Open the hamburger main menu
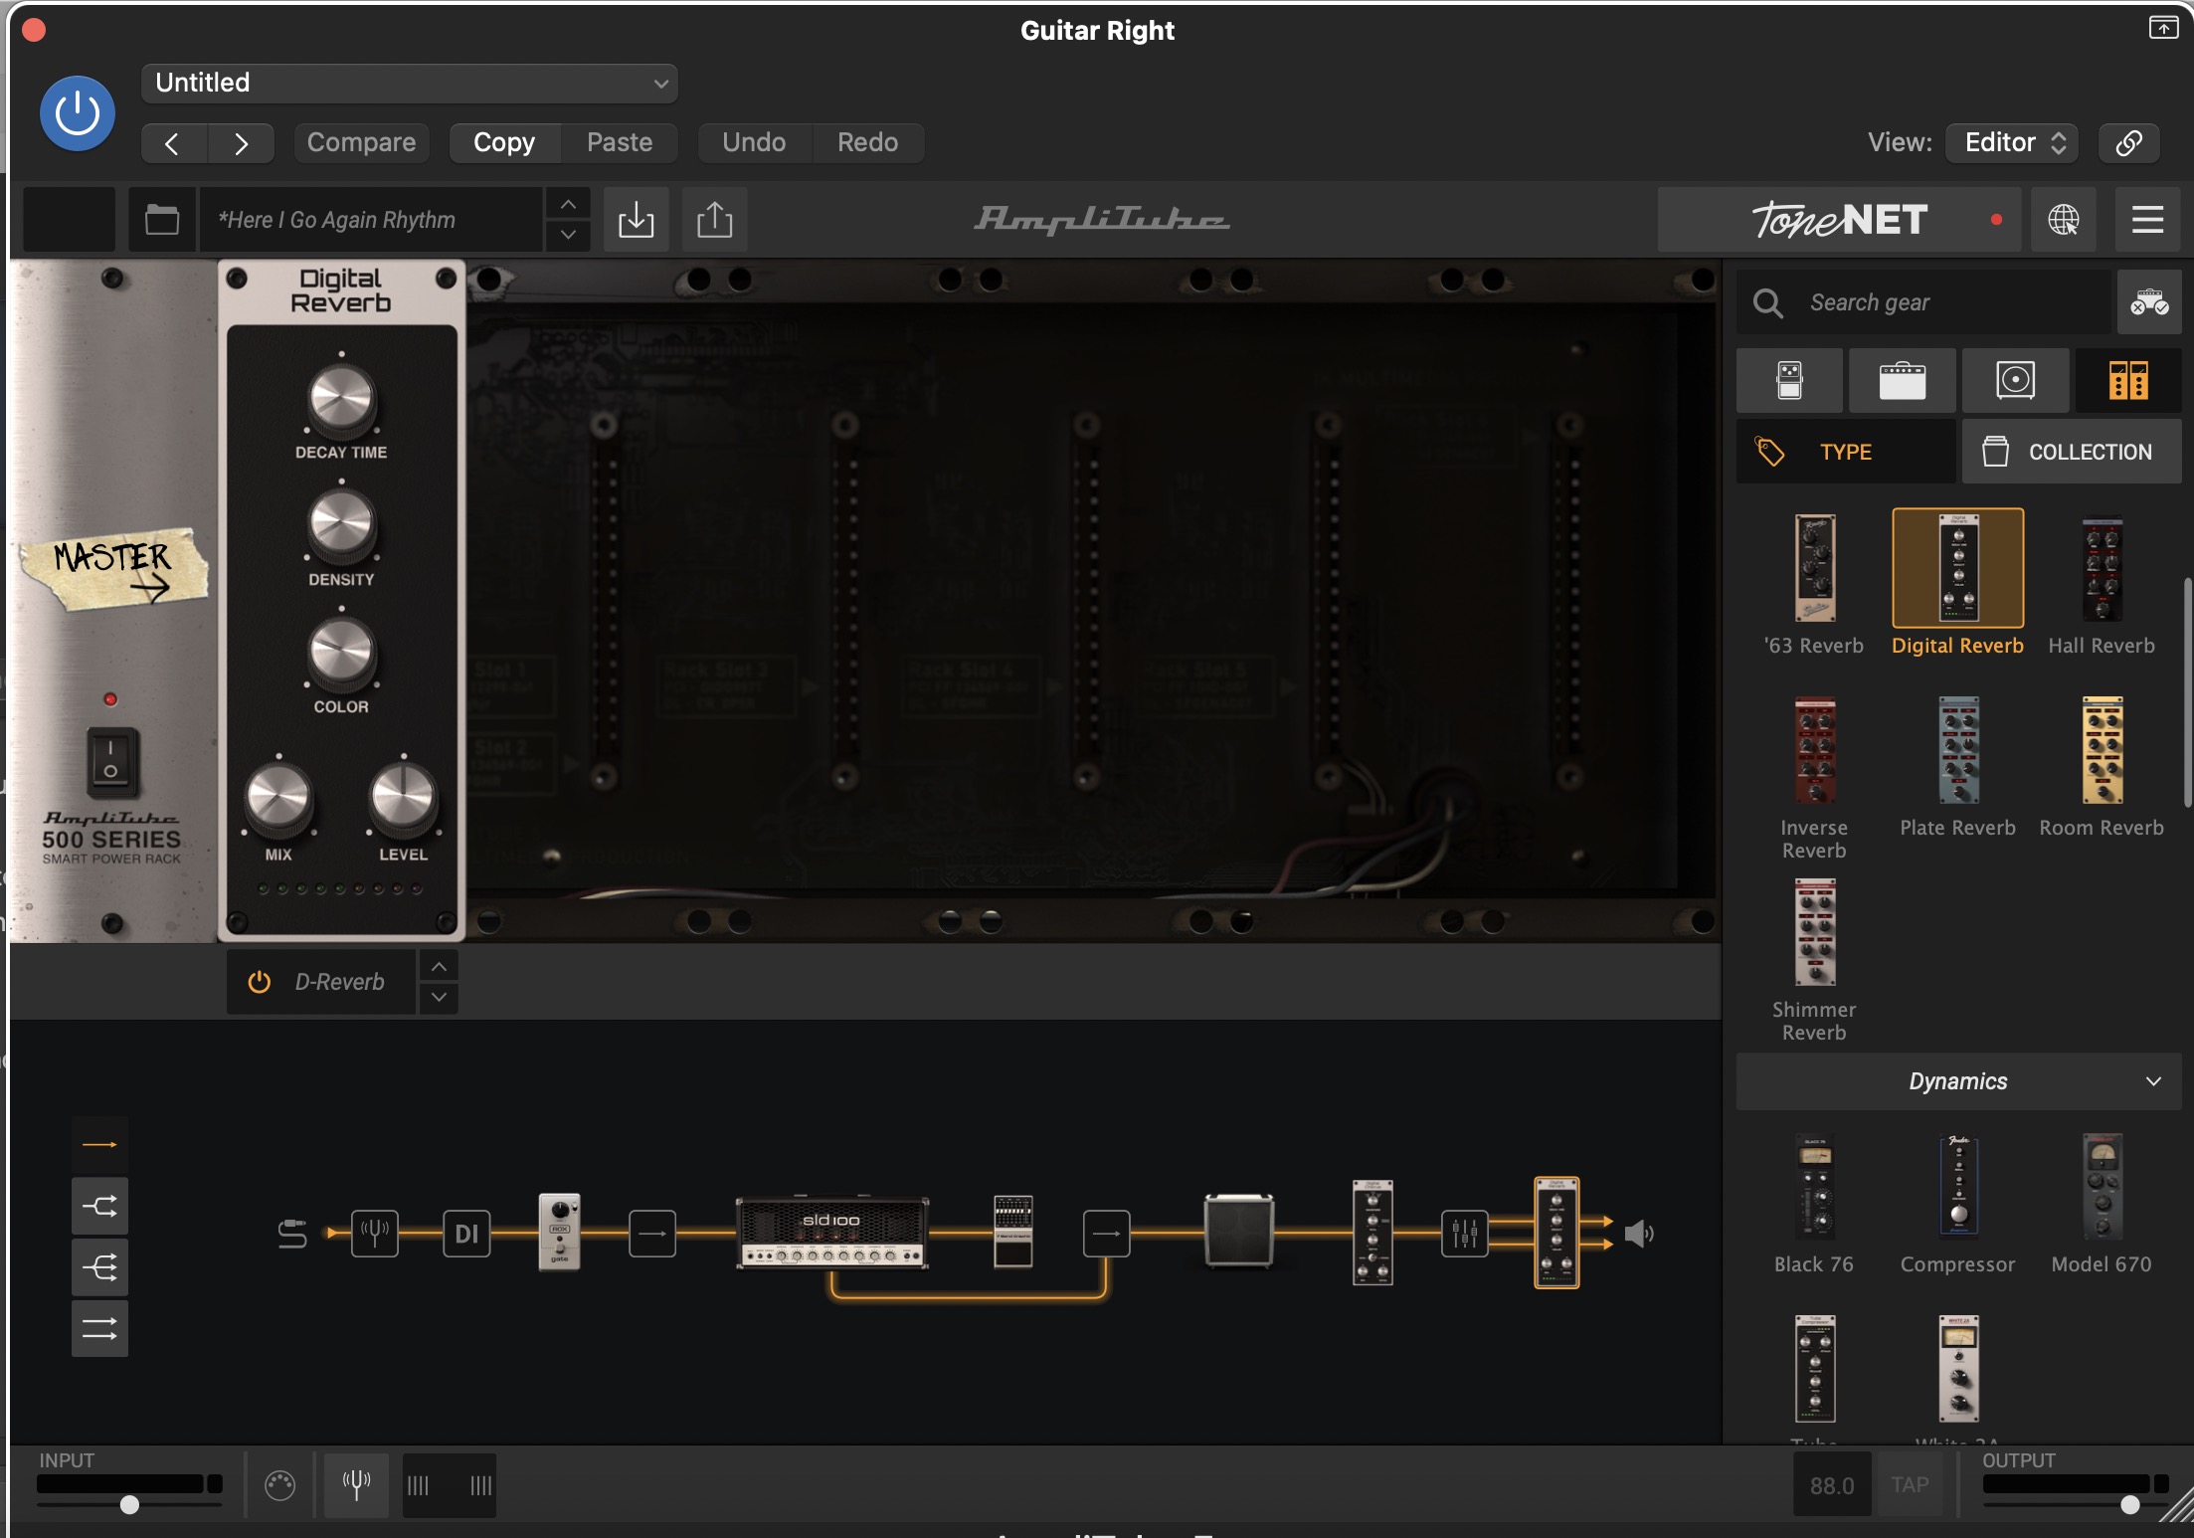The height and width of the screenshot is (1538, 2194). [2148, 219]
